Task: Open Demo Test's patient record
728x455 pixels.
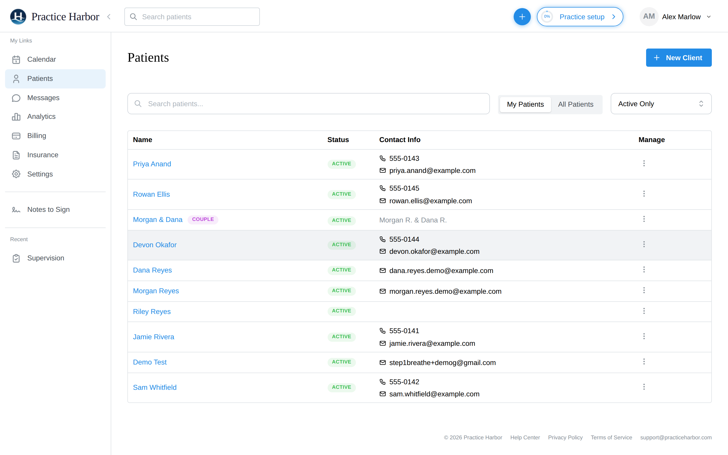Action: coord(150,362)
